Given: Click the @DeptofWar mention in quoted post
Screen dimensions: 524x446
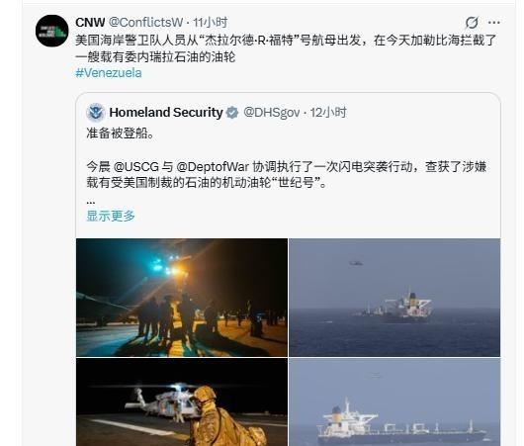Looking at the screenshot, I should coord(213,166).
